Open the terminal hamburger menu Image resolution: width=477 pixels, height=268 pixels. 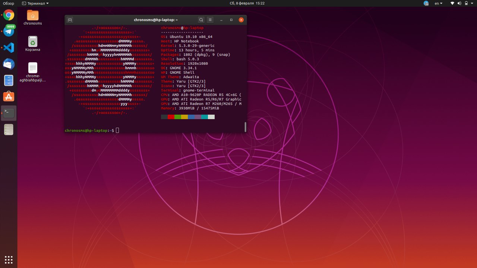pyautogui.click(x=210, y=20)
